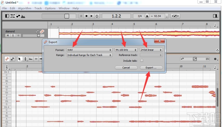Start playback with the play button
Screen dimensions: 222x127
click(x=92, y=16)
